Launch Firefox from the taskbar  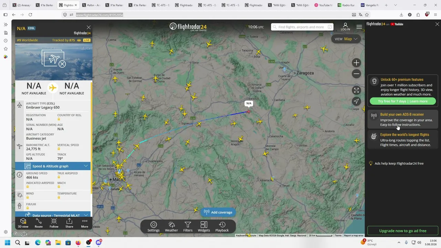tap(78, 242)
